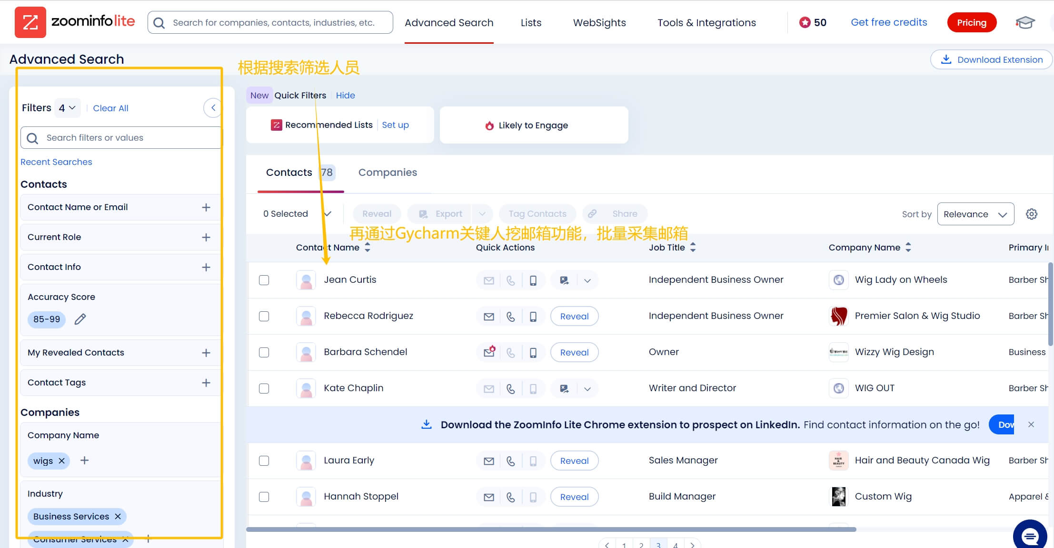Sort by Company Name column arrows
Screen dimensions: 1054x548
[908, 247]
